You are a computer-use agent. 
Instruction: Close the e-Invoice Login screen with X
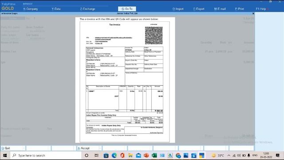click(253, 14)
